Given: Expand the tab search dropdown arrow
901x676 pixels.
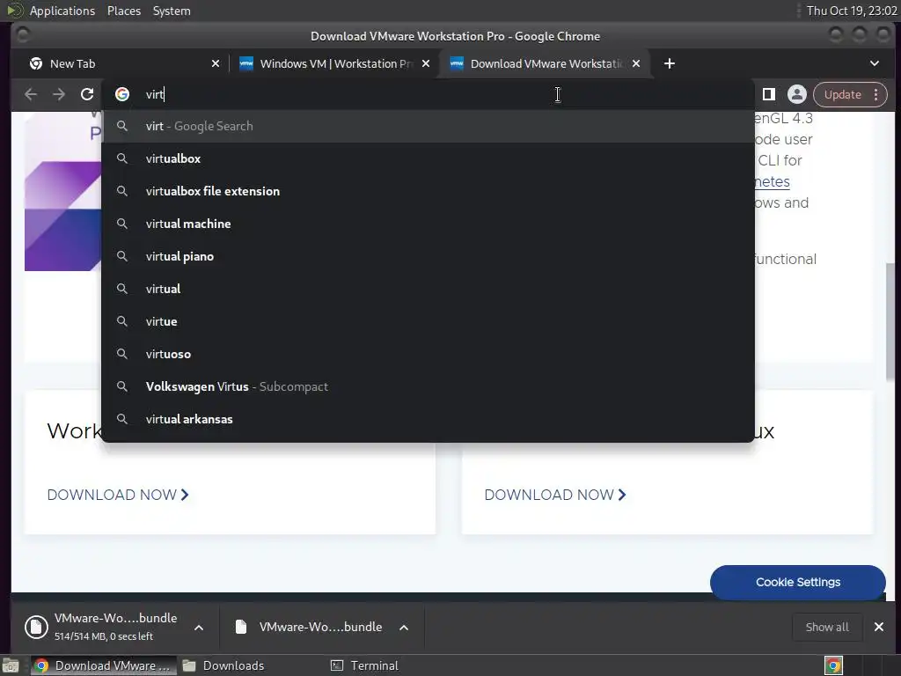Looking at the screenshot, I should point(874,63).
